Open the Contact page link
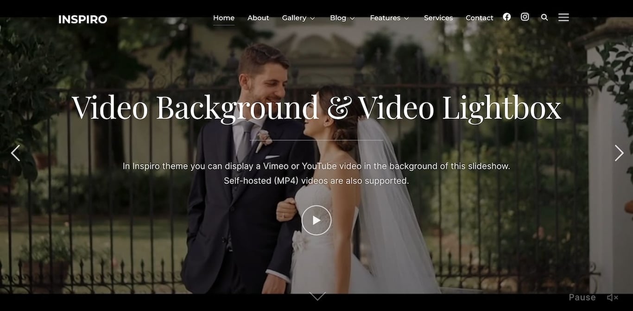Viewport: 633px width, 311px height. [x=479, y=18]
